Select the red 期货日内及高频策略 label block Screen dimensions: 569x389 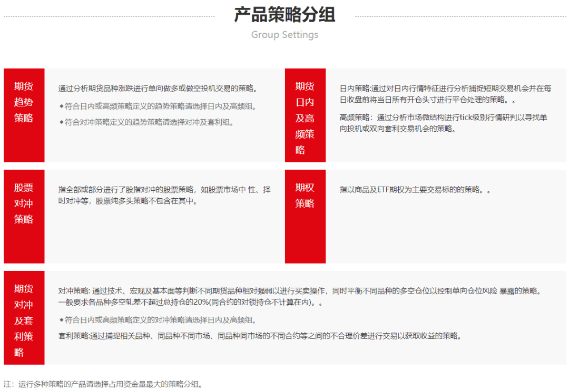305,115
